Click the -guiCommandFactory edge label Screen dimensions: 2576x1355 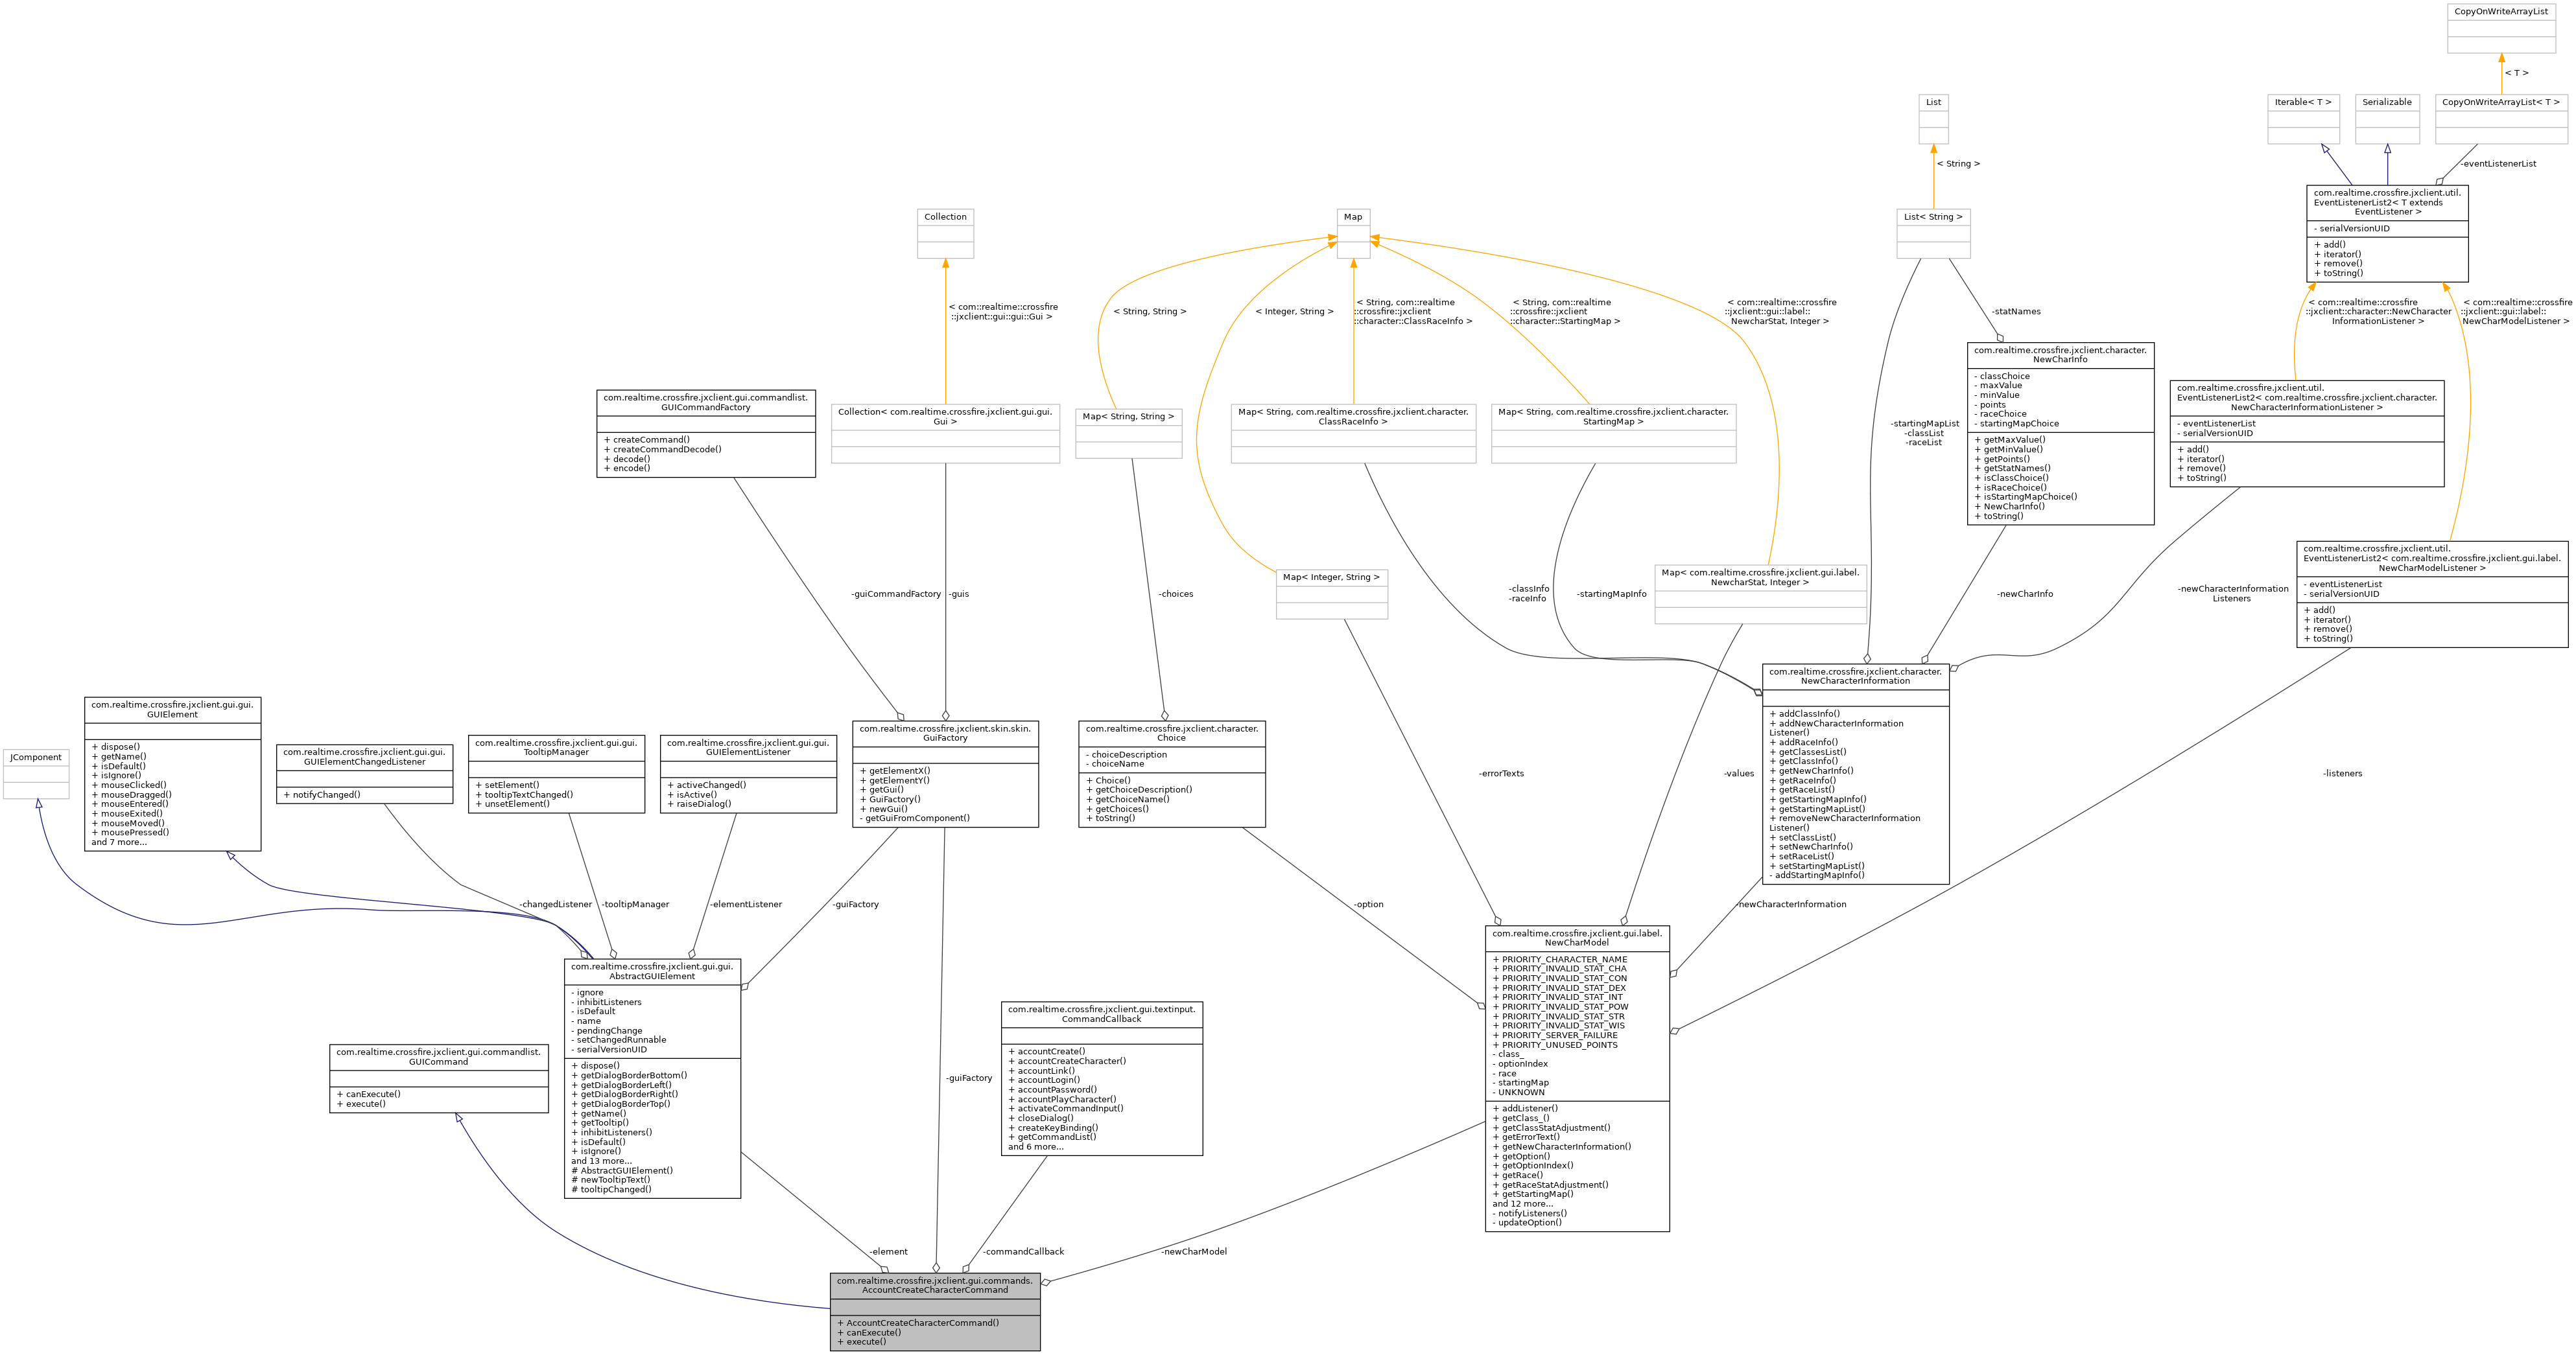896,594
